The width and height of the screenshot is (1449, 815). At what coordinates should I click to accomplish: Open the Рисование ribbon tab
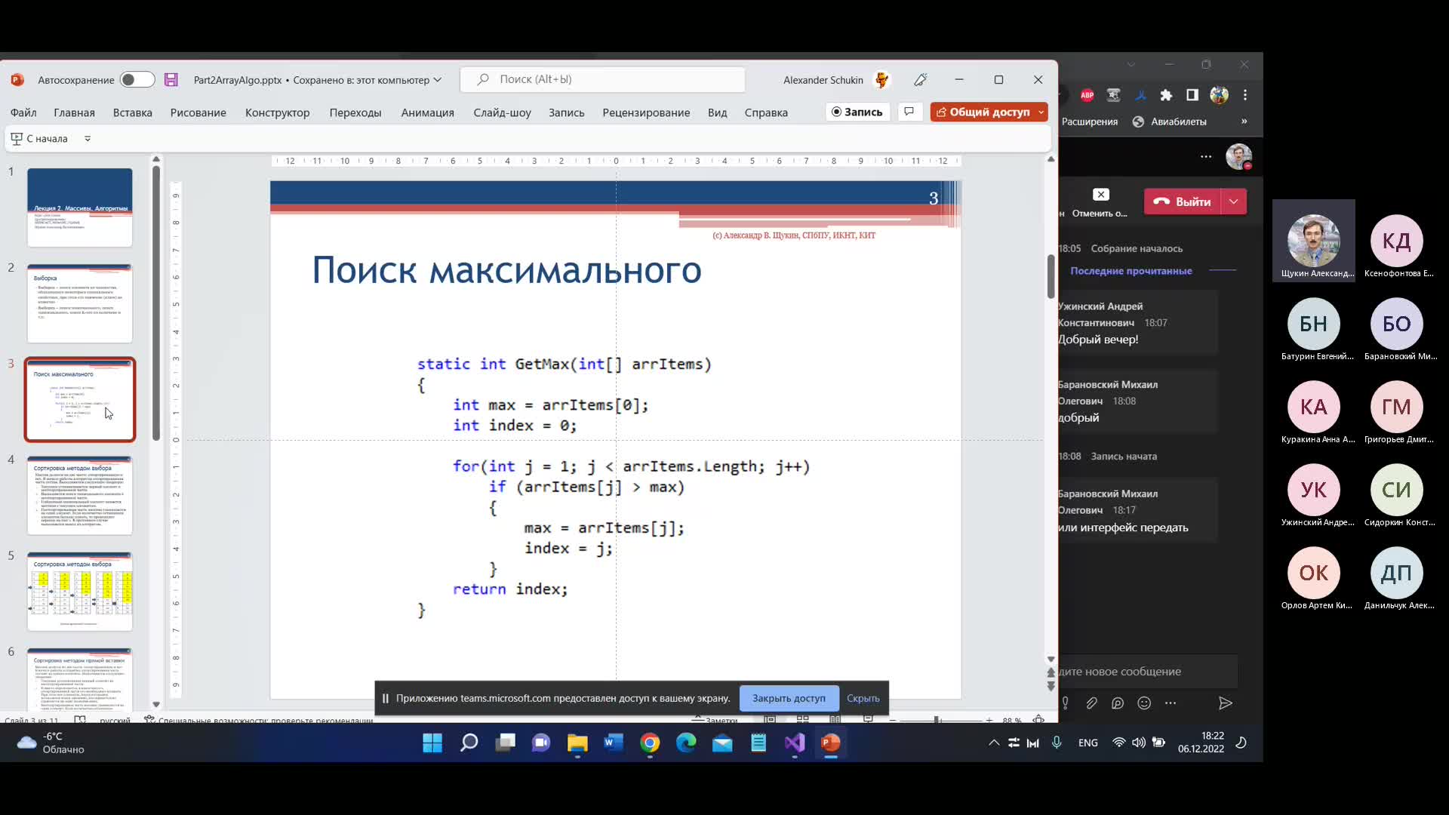[x=198, y=112]
